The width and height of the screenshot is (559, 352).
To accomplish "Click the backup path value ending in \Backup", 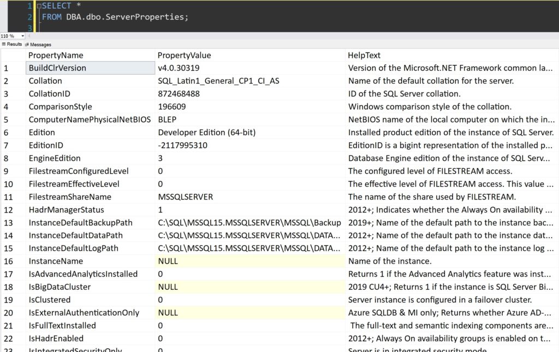I will coord(249,222).
